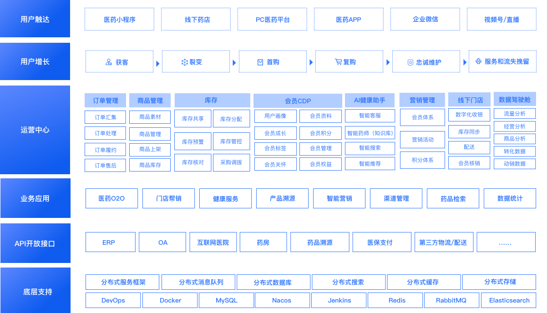Click the shield icon beside 忠诚维护
The width and height of the screenshot is (547, 313).
click(410, 62)
